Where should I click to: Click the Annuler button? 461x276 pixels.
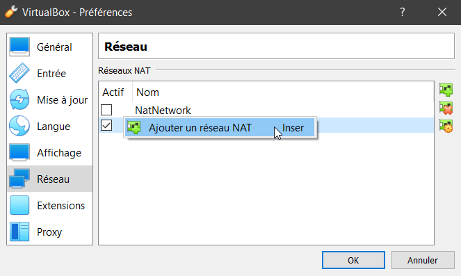pos(423,260)
